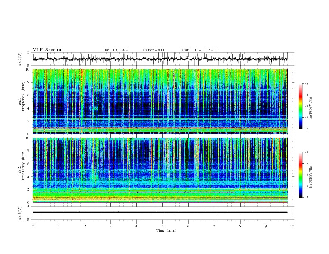329x254 pixels.
Task: Click the "ch.3(V)" axis label
Action: point(20,213)
